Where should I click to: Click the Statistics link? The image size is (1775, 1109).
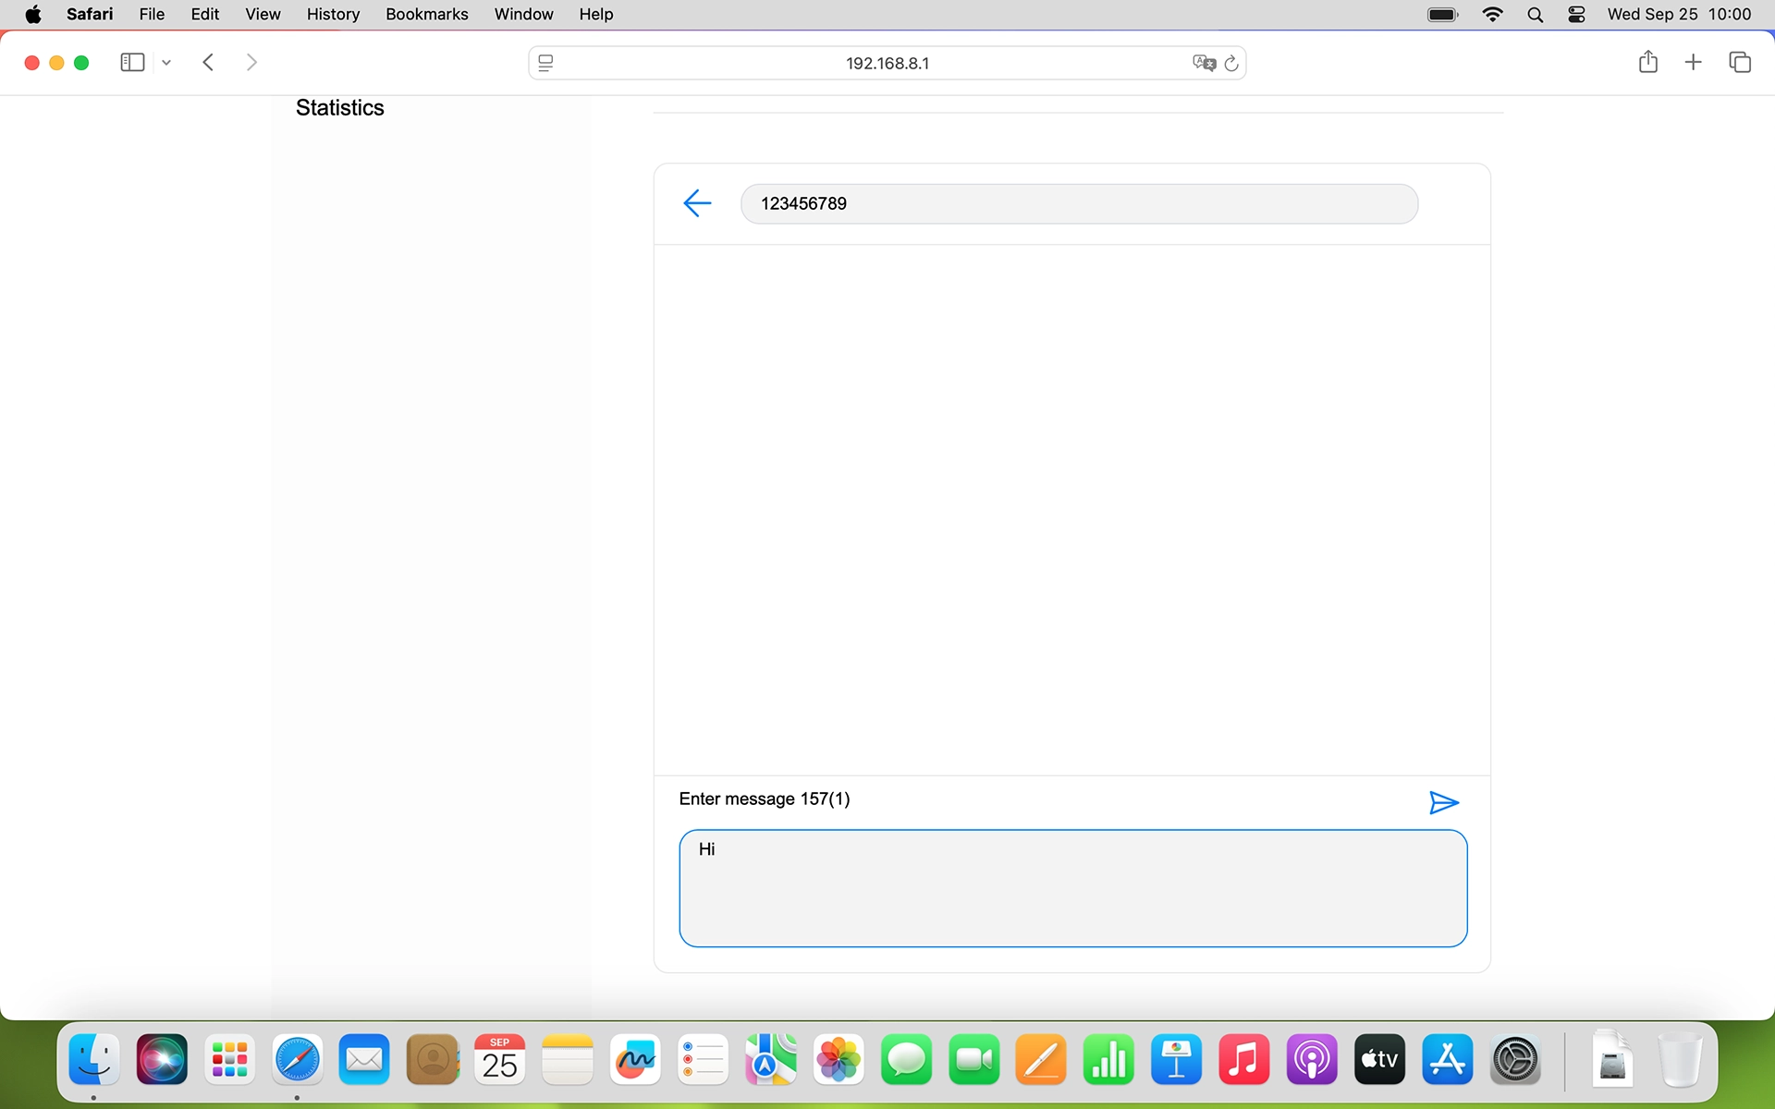339,107
